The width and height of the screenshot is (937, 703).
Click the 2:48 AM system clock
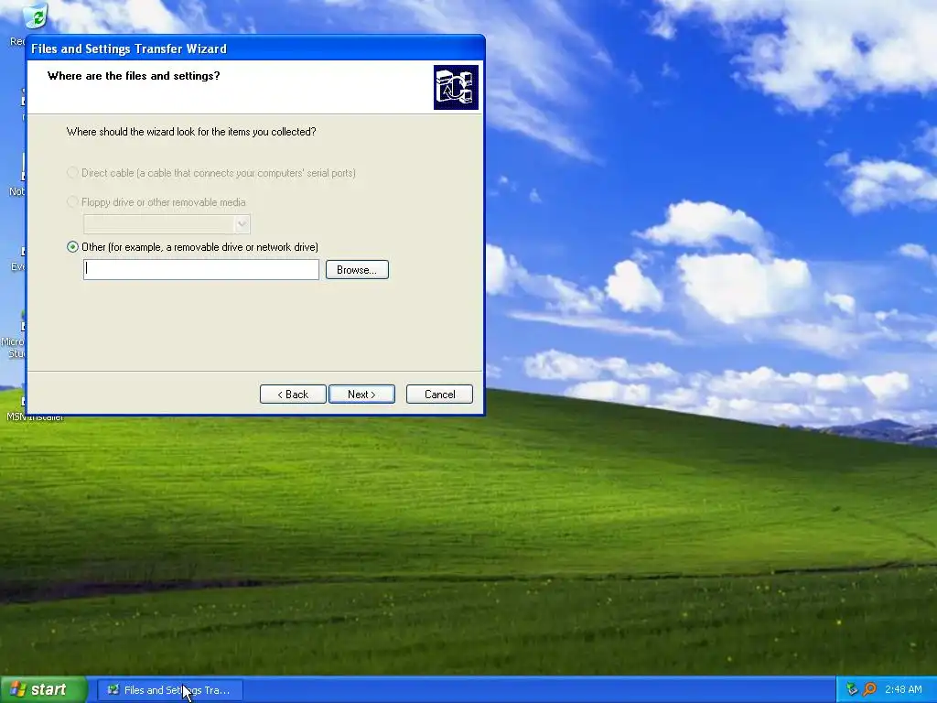(903, 689)
